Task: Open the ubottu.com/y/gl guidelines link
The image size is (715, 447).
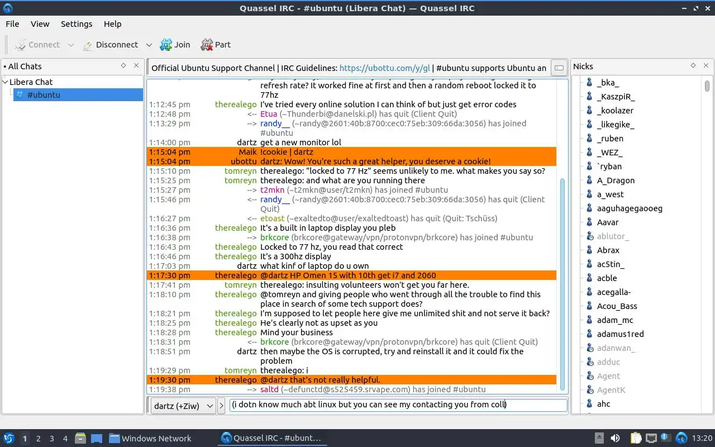Action: [385, 68]
